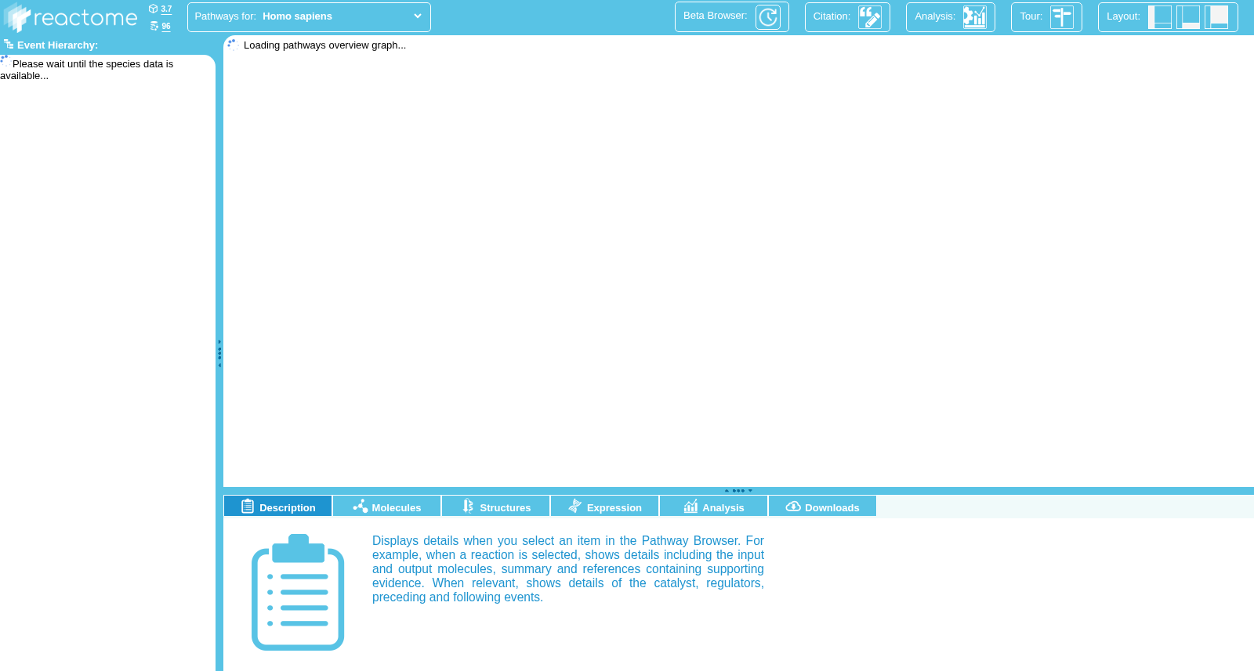The height and width of the screenshot is (671, 1254).
Task: Open the Pathways for Homo sapiens dropdown
Action: 309,16
